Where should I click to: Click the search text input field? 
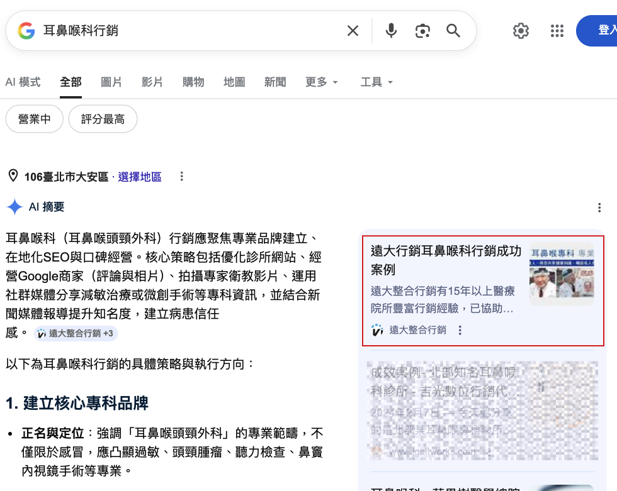(x=189, y=31)
